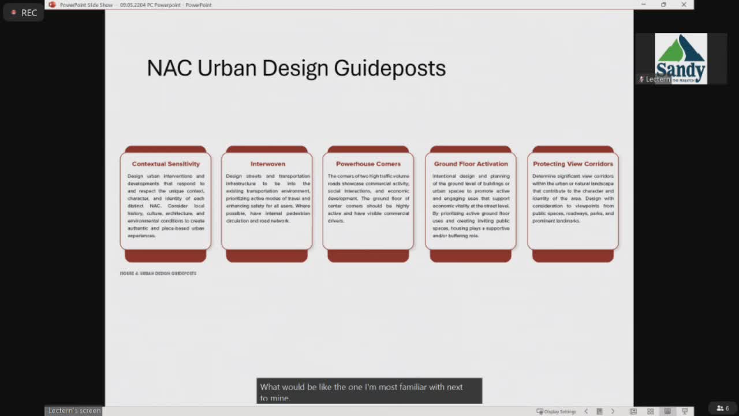This screenshot has width=739, height=416.
Task: Switch to Normal view icon
Action: coord(633,411)
